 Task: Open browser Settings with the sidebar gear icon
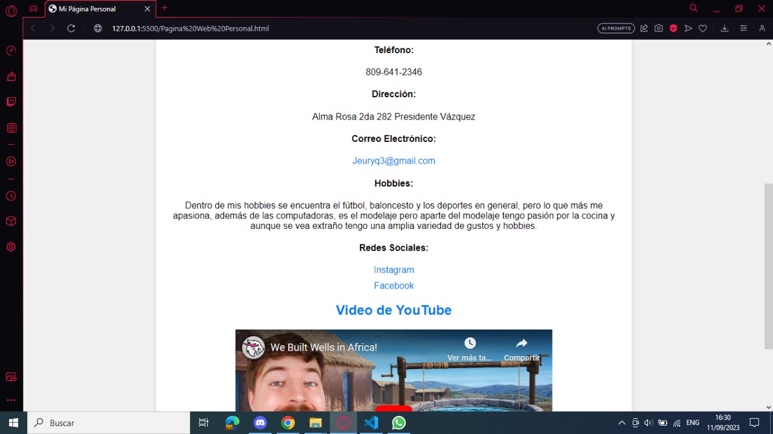[11, 246]
